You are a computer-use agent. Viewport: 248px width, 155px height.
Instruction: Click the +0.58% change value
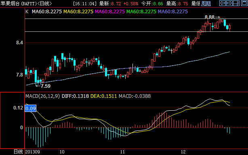(130, 4)
